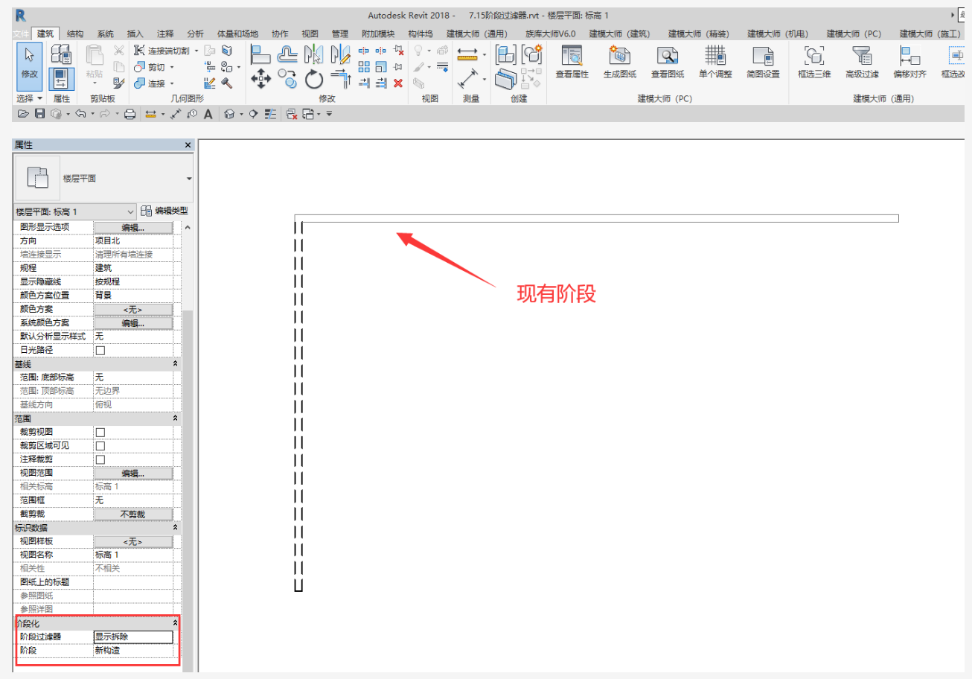Click the Move tool in the 修改 panel

pos(260,77)
